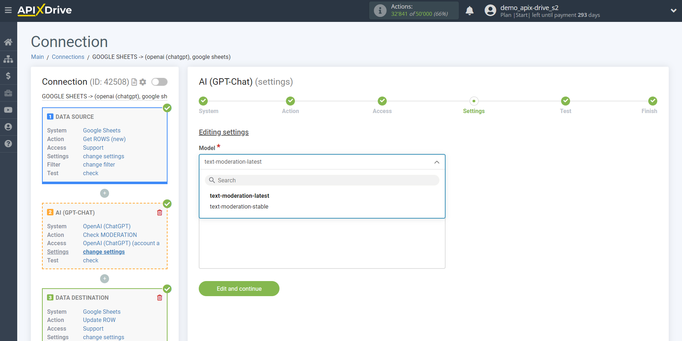Viewport: 682px width, 341px height.
Task: Open the connection settings gear
Action: [x=143, y=82]
